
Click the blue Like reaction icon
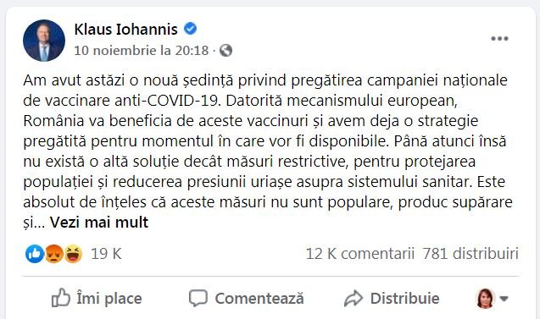tap(35, 254)
